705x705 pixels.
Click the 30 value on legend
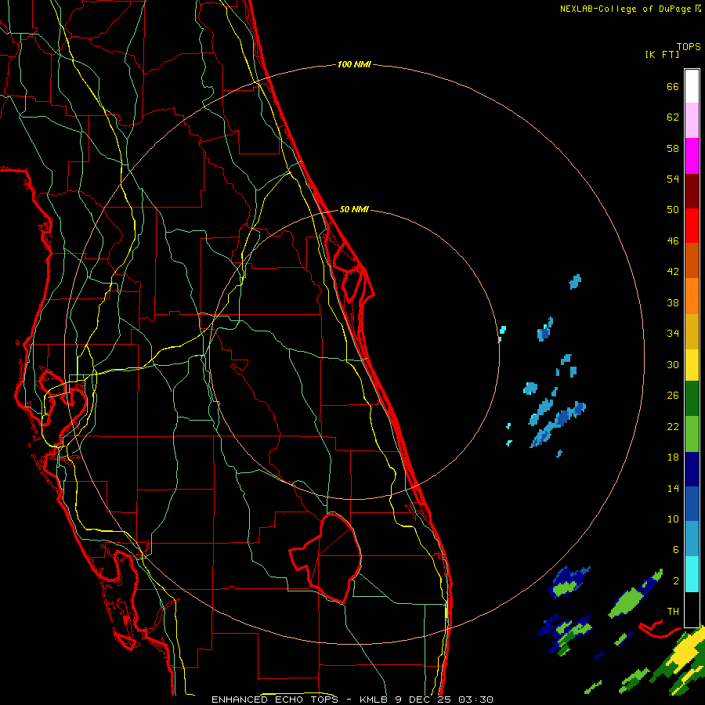click(673, 364)
